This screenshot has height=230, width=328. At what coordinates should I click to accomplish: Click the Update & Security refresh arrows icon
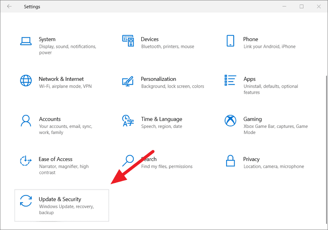click(x=26, y=201)
